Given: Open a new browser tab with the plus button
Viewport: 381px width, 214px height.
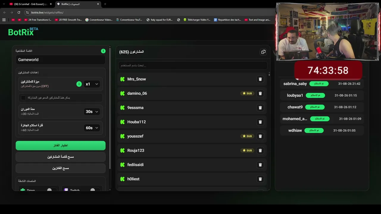Looking at the screenshot, I should 105,4.
